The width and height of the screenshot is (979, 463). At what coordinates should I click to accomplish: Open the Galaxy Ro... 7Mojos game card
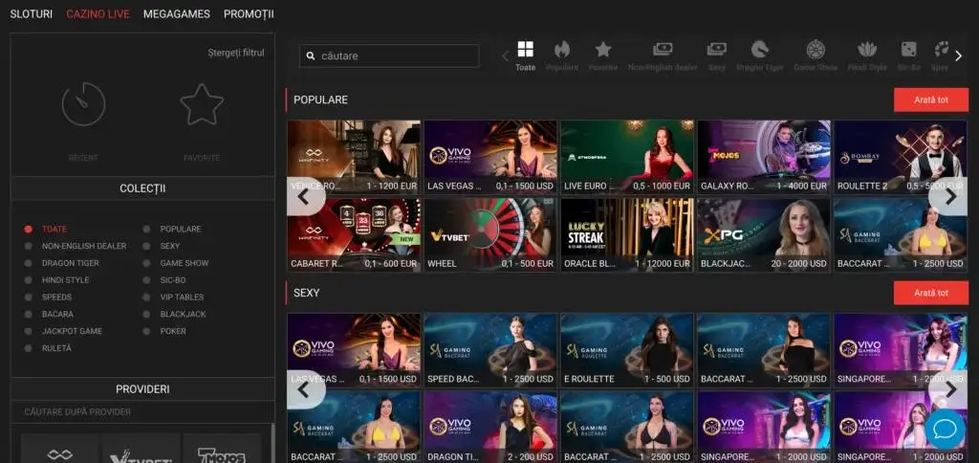click(x=764, y=157)
